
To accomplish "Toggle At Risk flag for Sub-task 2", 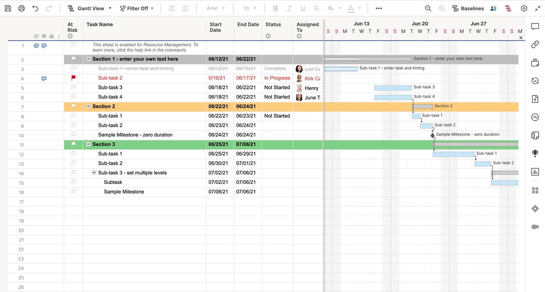I will (x=74, y=78).
